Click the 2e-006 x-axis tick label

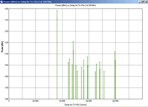tap(36, 101)
